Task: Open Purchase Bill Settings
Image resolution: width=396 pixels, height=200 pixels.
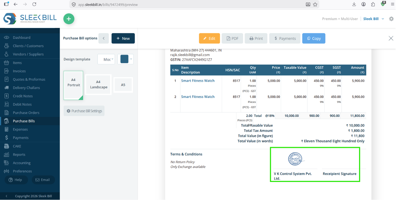Action: point(84,111)
